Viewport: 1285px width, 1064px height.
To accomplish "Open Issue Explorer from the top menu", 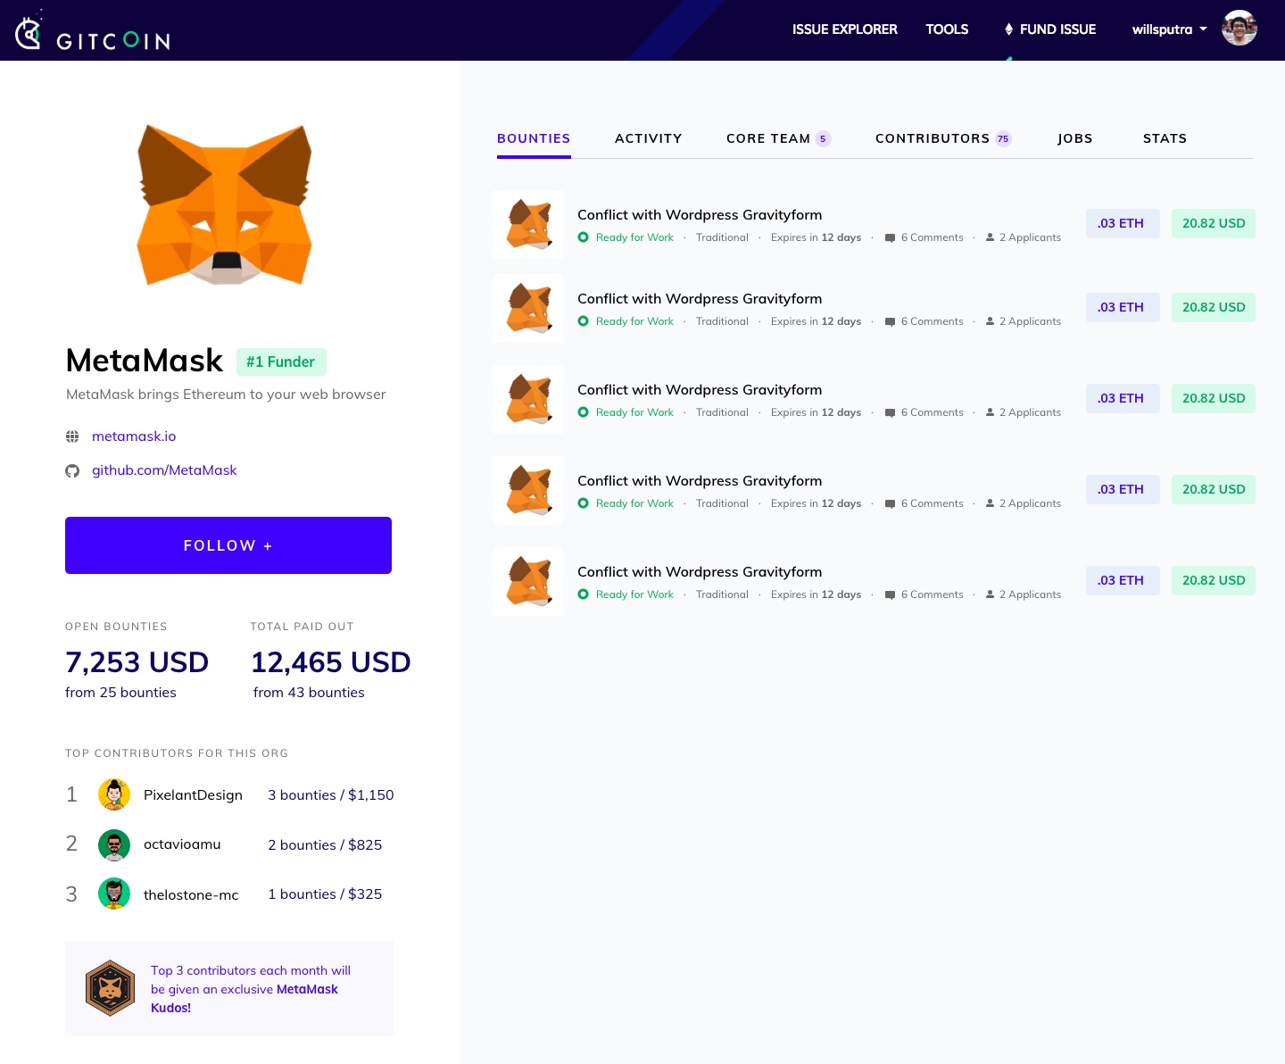I will tap(844, 29).
